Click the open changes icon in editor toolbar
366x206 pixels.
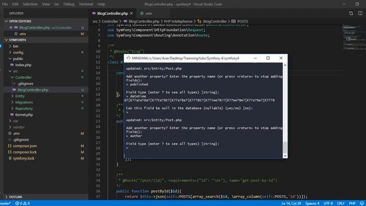tap(351, 13)
